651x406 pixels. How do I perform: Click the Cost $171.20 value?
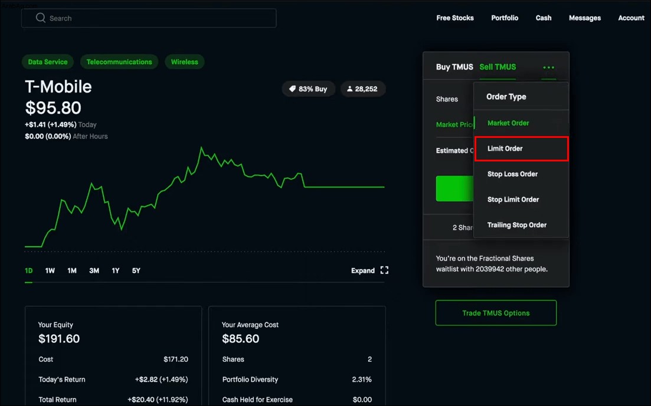tap(176, 359)
